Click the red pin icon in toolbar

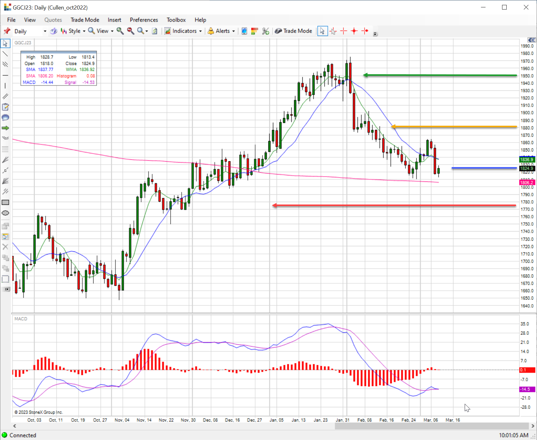(x=7, y=31)
